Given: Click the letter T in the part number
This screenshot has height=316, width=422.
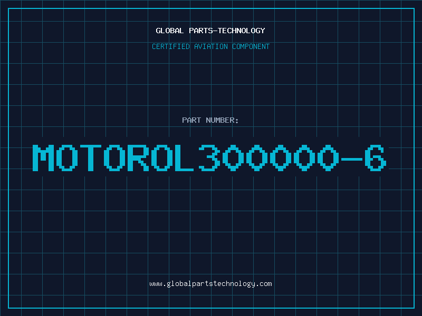Looking at the screenshot, I should tap(91, 158).
